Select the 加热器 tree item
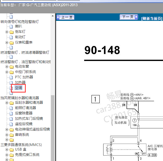The width and height of the screenshot is (163, 161). coord(20,82)
